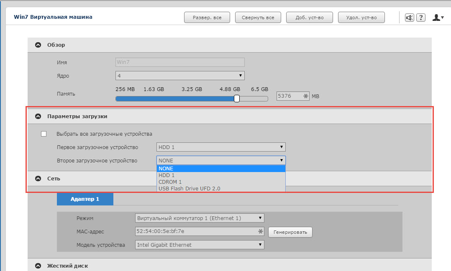Screen dimensions: 451x271
Task: Select NONE in boot device list
Action: (221, 169)
